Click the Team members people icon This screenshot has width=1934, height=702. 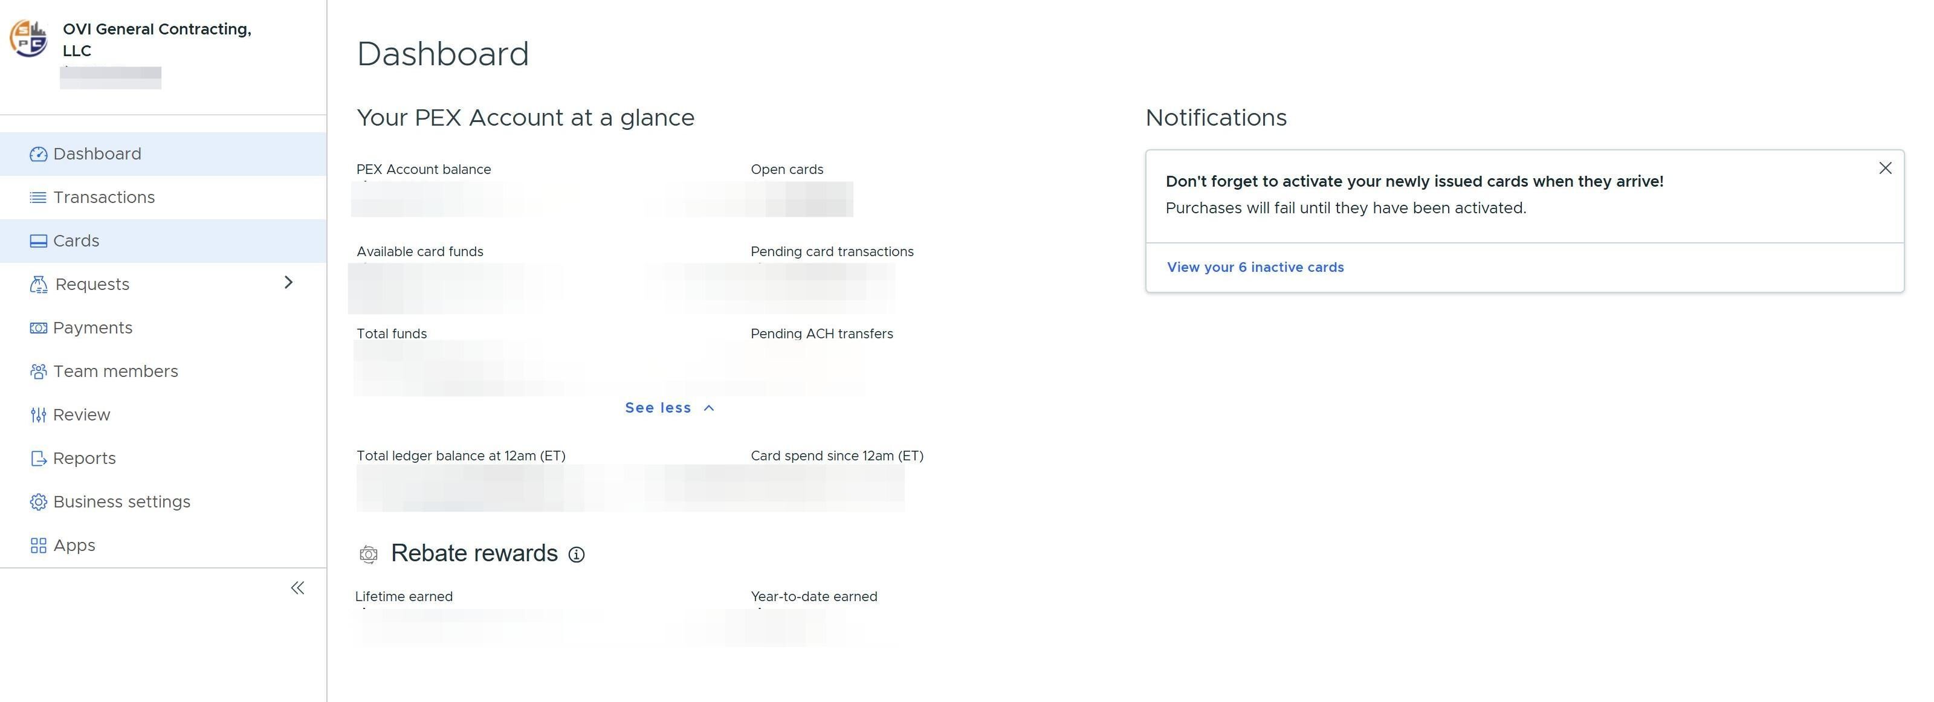pos(38,372)
